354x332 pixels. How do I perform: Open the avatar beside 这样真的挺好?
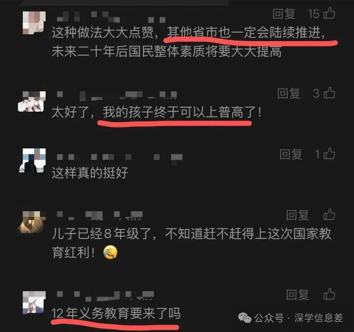32,161
